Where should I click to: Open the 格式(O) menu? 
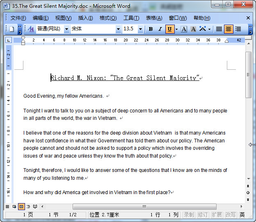pos(108,18)
